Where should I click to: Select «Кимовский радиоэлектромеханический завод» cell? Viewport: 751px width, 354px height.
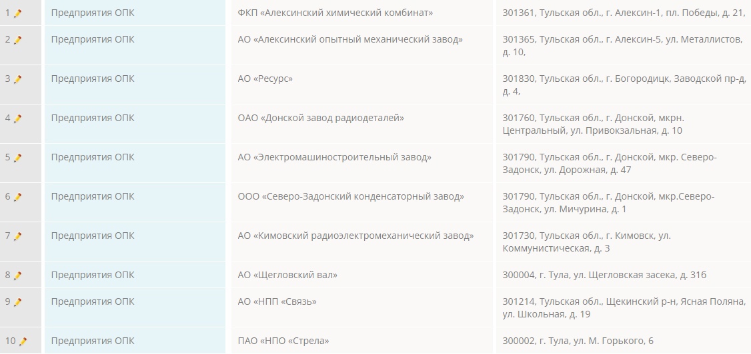coord(355,236)
